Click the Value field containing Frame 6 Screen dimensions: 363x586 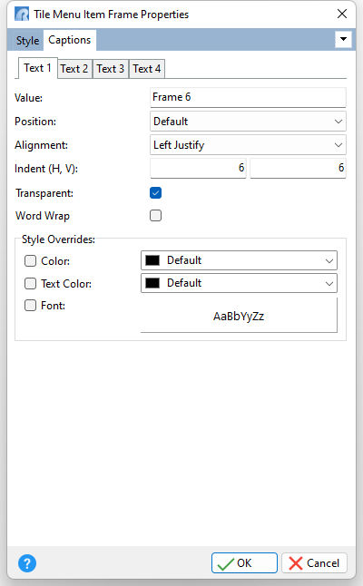(x=248, y=98)
